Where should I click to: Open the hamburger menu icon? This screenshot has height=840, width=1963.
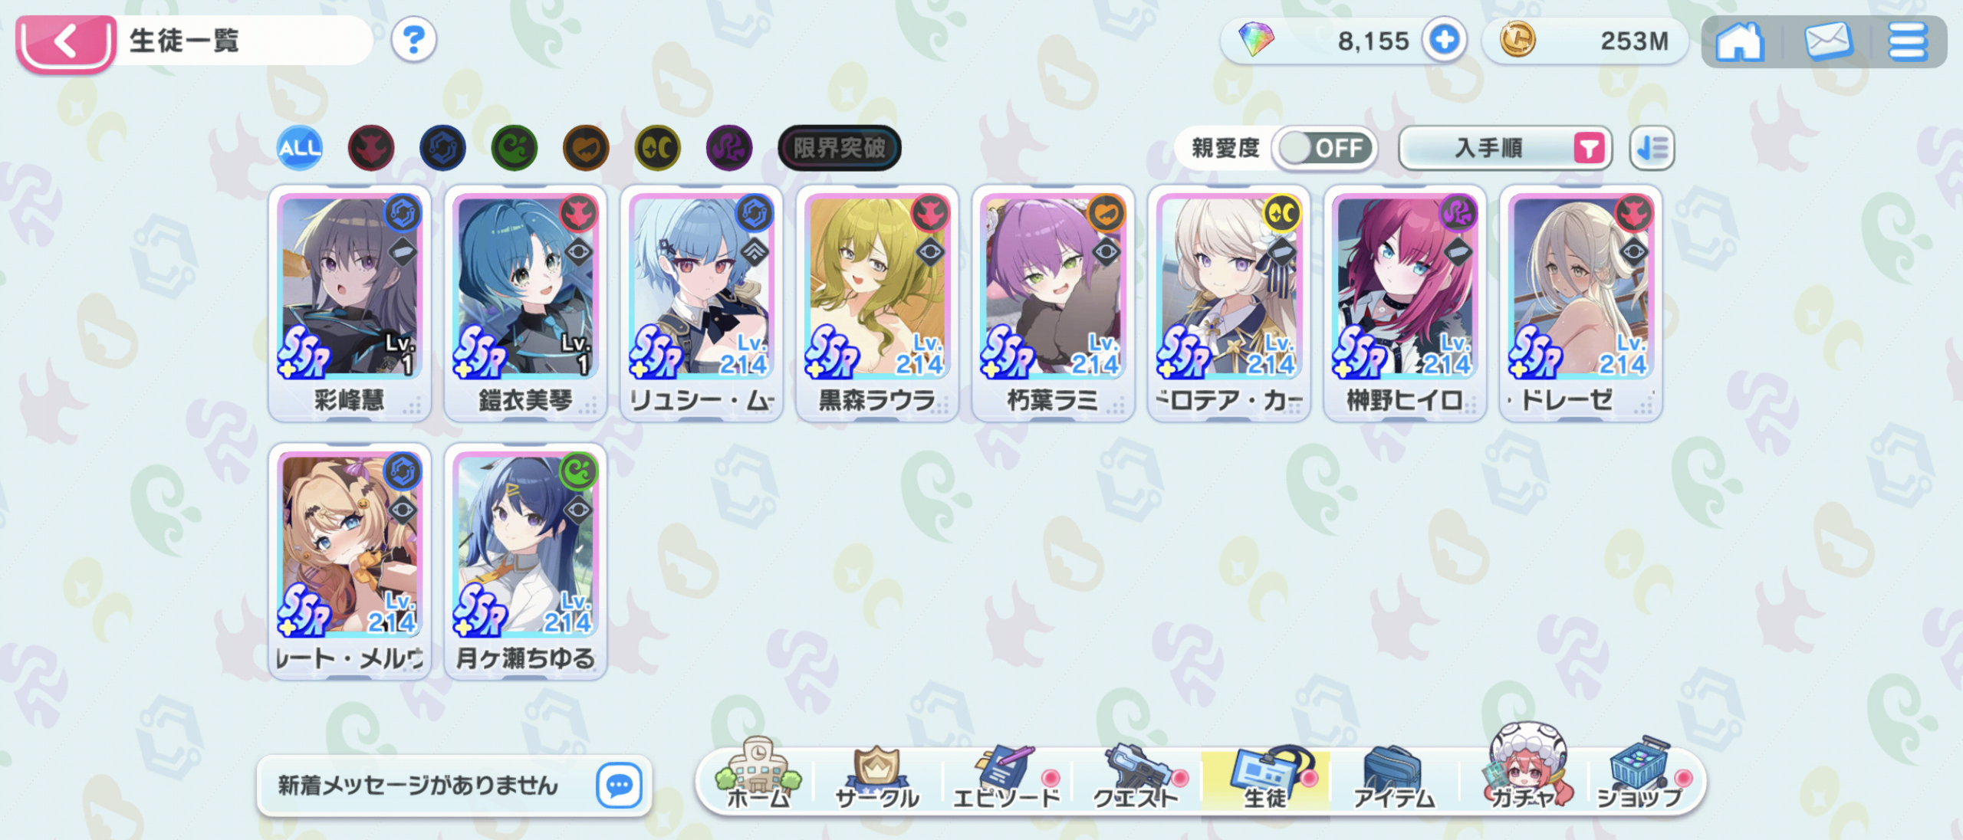[1908, 41]
